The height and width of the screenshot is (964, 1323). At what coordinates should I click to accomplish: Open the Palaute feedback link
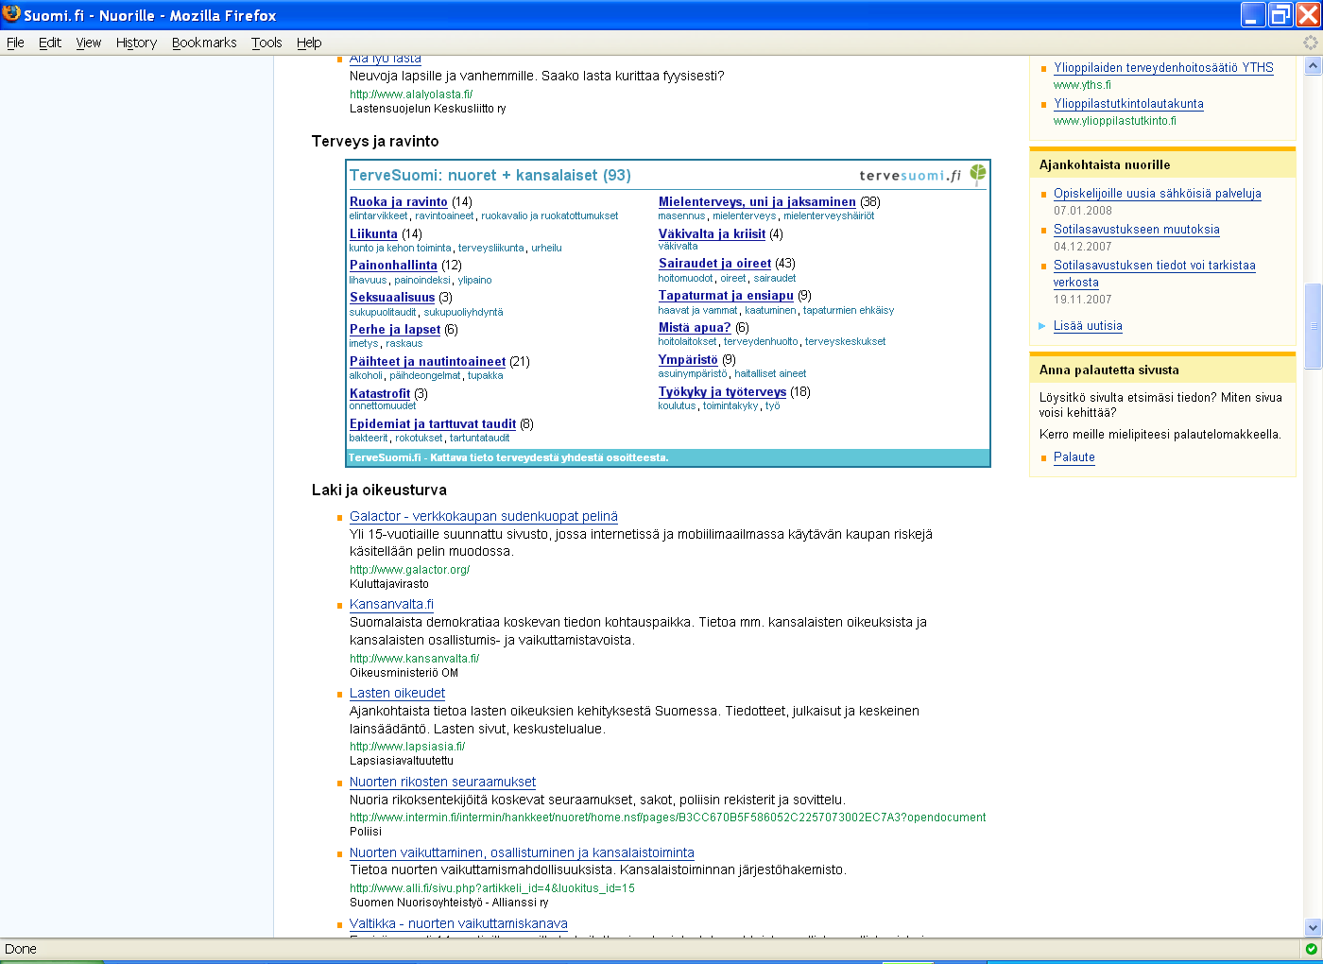coord(1074,456)
